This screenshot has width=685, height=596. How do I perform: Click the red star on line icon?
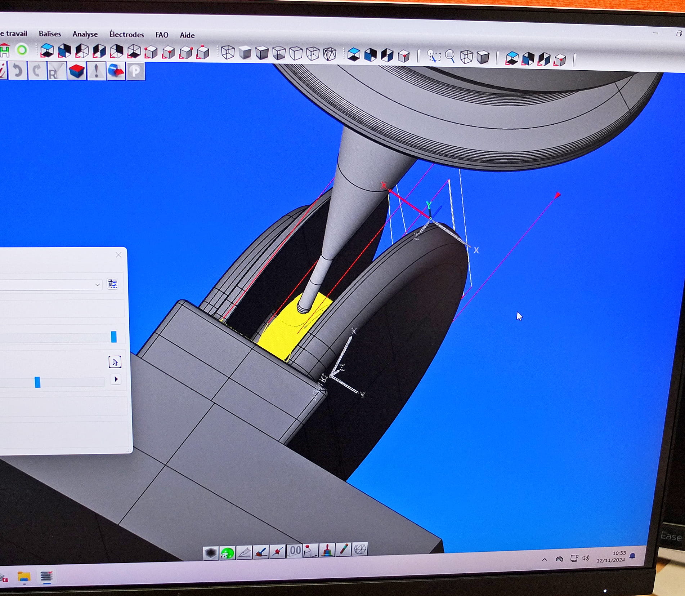(x=277, y=551)
